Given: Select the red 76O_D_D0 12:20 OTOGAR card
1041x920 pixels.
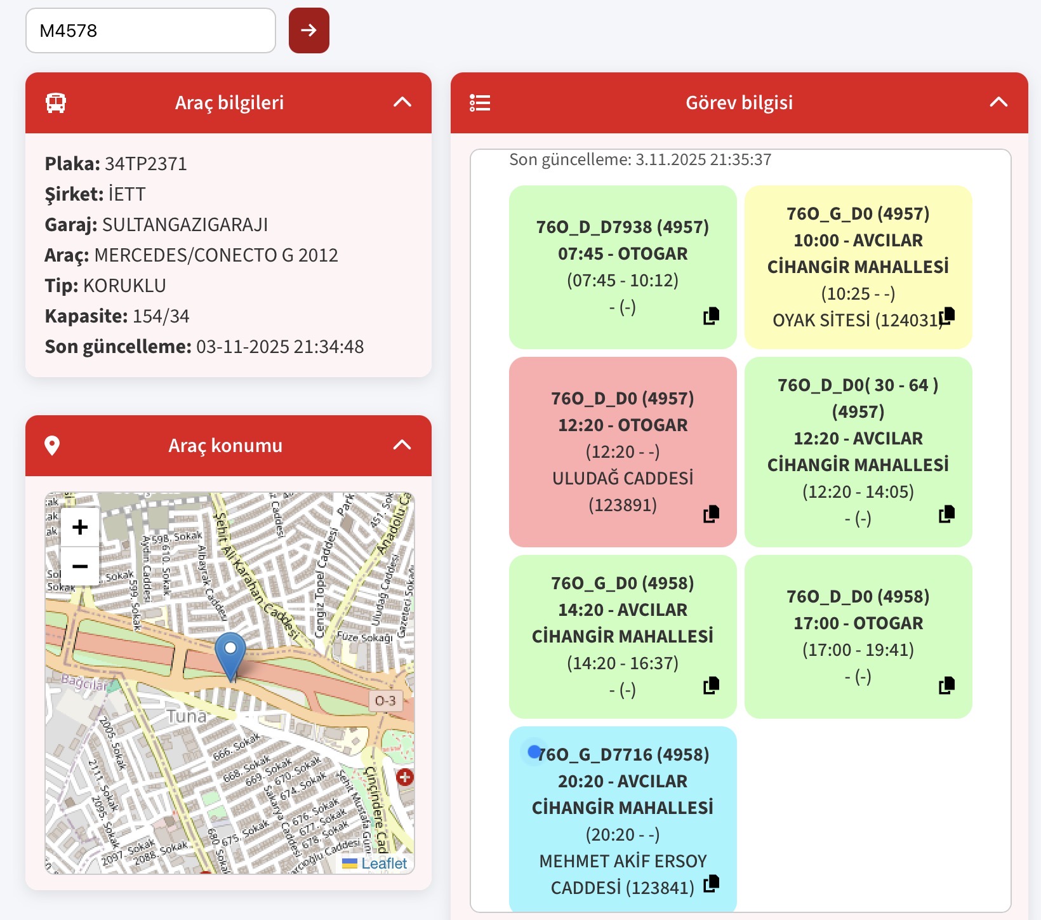Looking at the screenshot, I should (x=622, y=451).
